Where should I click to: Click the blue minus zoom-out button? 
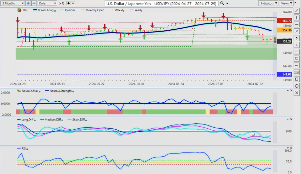(x=34, y=3)
